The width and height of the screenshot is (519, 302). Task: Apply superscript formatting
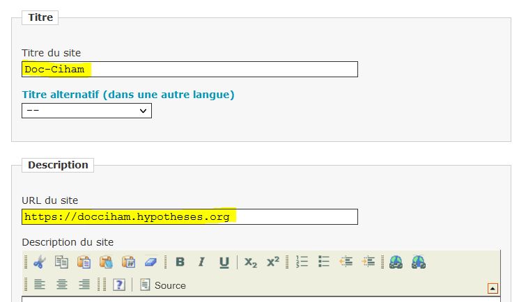[273, 262]
